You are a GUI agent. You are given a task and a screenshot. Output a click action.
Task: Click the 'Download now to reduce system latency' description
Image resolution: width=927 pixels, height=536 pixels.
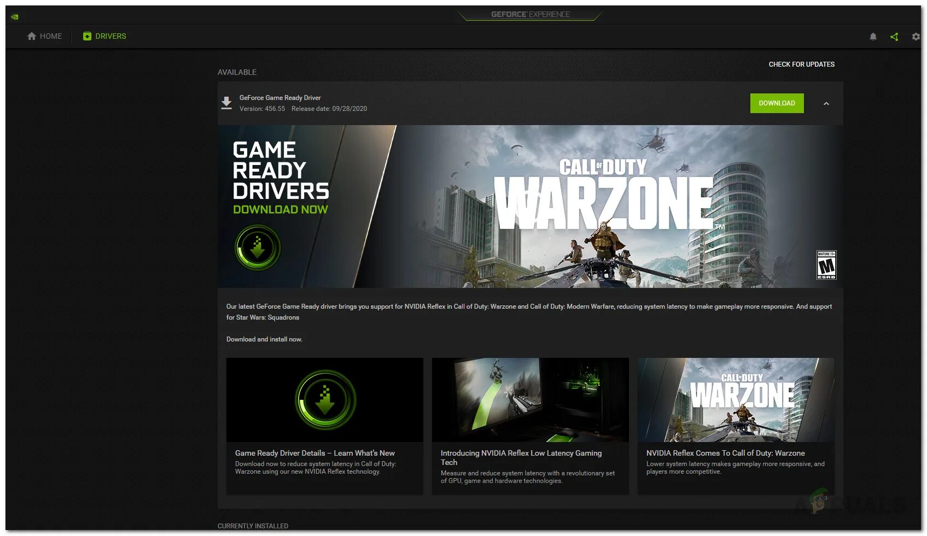pos(316,468)
